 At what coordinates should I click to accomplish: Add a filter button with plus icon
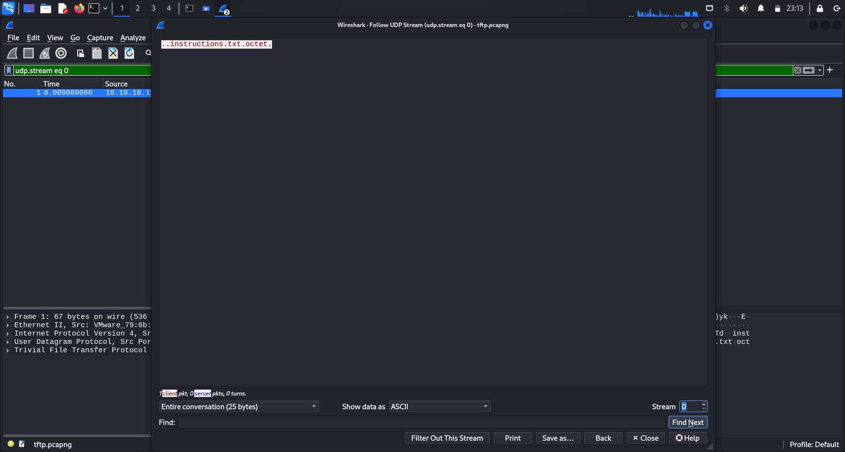pyautogui.click(x=830, y=70)
